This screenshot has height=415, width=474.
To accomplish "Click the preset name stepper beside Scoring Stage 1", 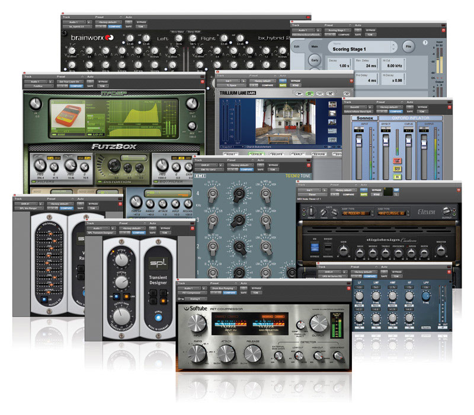I will click(393, 47).
